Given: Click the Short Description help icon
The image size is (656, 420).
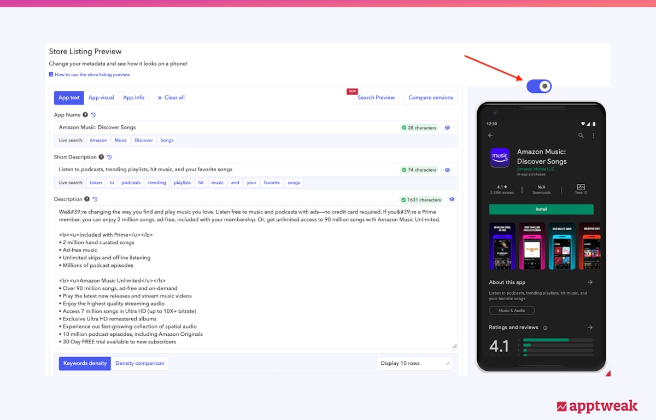Looking at the screenshot, I should tap(101, 157).
